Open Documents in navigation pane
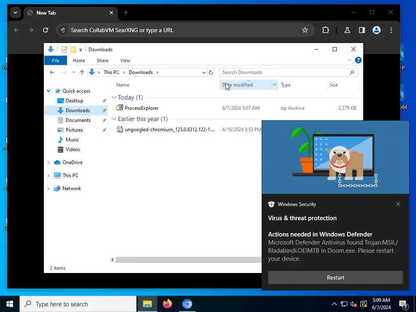 (78, 120)
